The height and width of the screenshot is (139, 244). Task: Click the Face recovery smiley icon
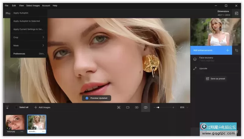[195, 59]
